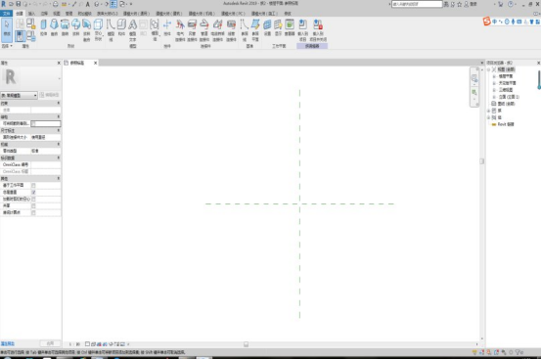Click the horizontal scrollbar thumb below canvas
Image resolution: width=542 pixels, height=360 pixels.
246,344
